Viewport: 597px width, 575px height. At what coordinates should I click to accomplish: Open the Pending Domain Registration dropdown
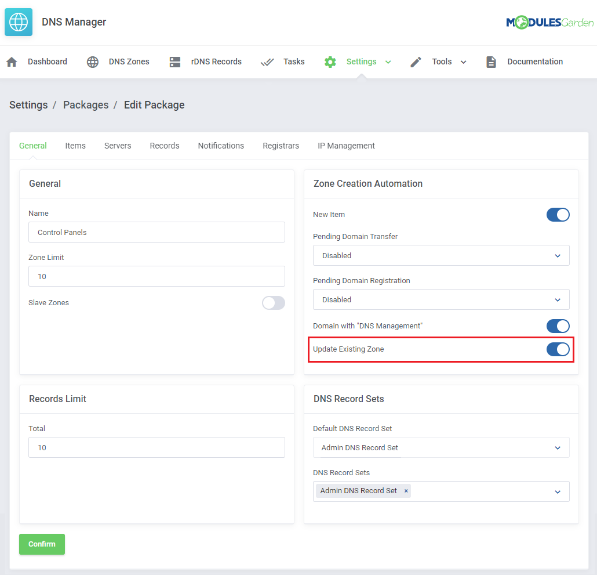point(441,299)
